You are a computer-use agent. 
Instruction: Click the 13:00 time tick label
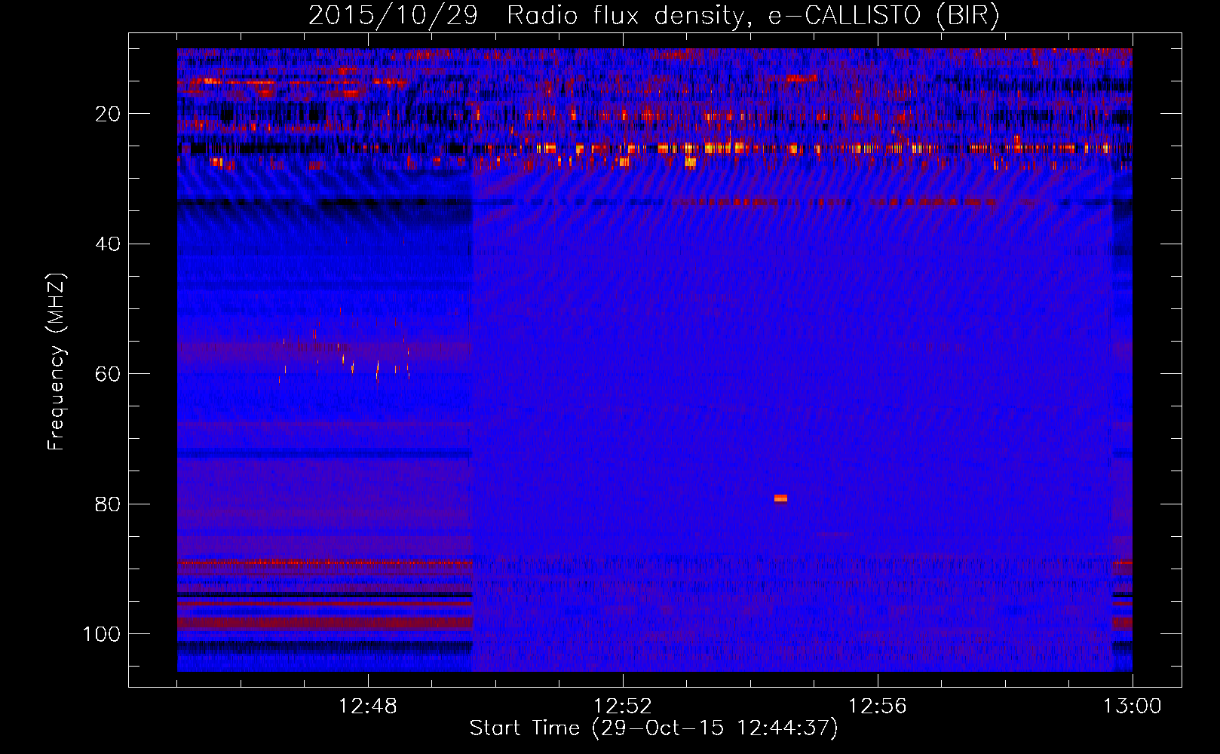tap(1133, 706)
